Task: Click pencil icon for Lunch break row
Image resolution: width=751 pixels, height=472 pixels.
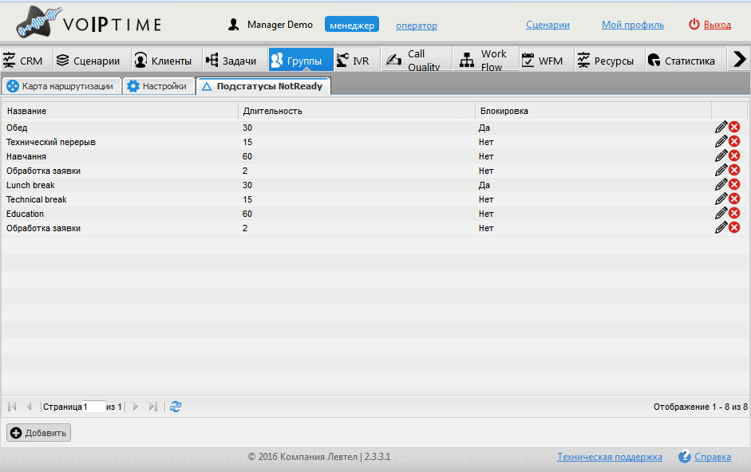Action: coord(721,184)
